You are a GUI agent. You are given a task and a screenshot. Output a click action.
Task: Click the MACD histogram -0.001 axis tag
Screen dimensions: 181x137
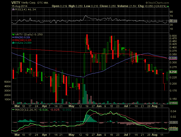tap(173, 122)
